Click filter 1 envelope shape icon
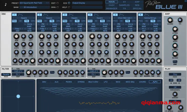The width and height of the screenshot is (187, 112). tap(52, 73)
